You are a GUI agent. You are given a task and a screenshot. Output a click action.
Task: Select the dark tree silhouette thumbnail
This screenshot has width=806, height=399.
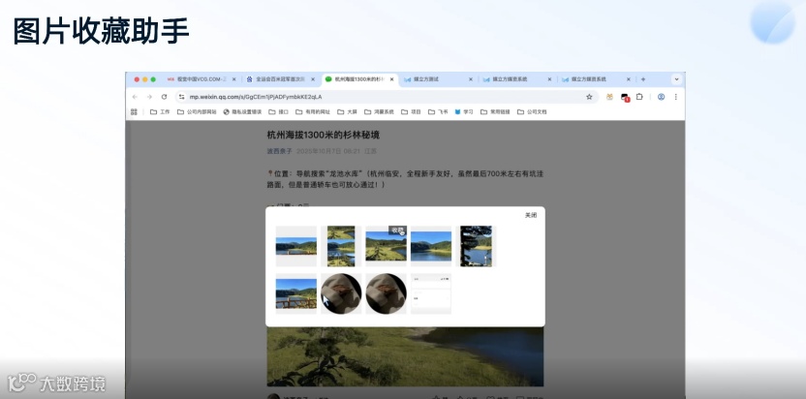pyautogui.click(x=476, y=246)
